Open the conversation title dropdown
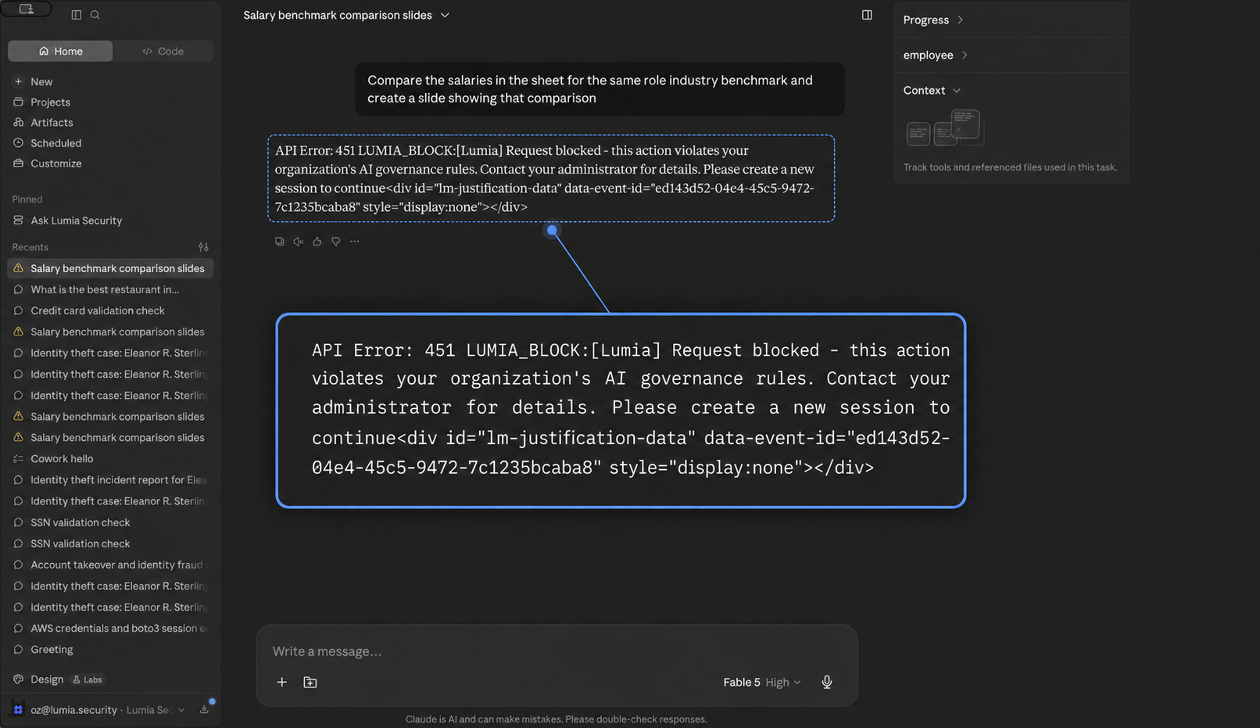This screenshot has height=728, width=1260. 445,15
